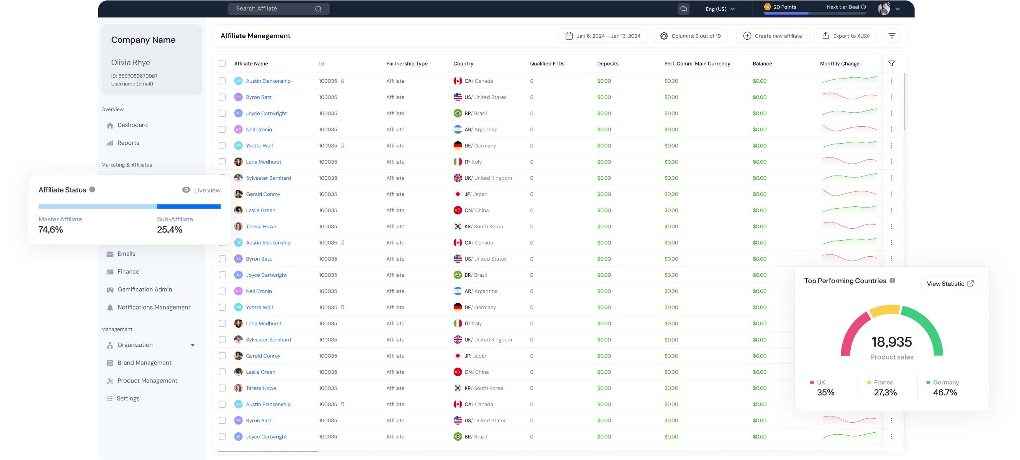This screenshot has height=460, width=1020.
Task: Toggle the select-all checkbox in table header
Action: (x=222, y=64)
